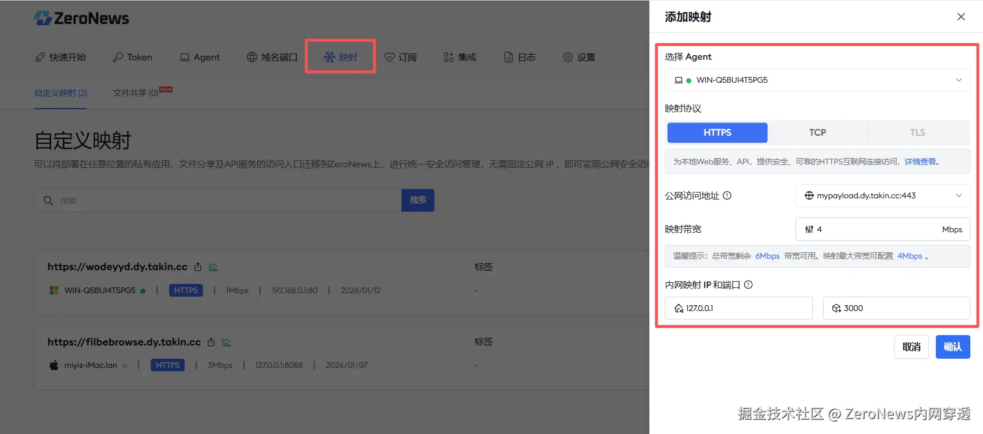The height and width of the screenshot is (434, 983).
Task: Focus the 搜索 text field
Action: pos(217,200)
